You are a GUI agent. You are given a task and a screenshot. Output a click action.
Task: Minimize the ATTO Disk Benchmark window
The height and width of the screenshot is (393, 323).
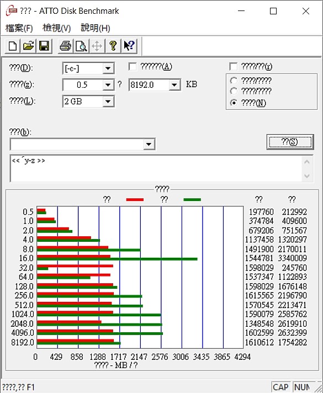241,11
